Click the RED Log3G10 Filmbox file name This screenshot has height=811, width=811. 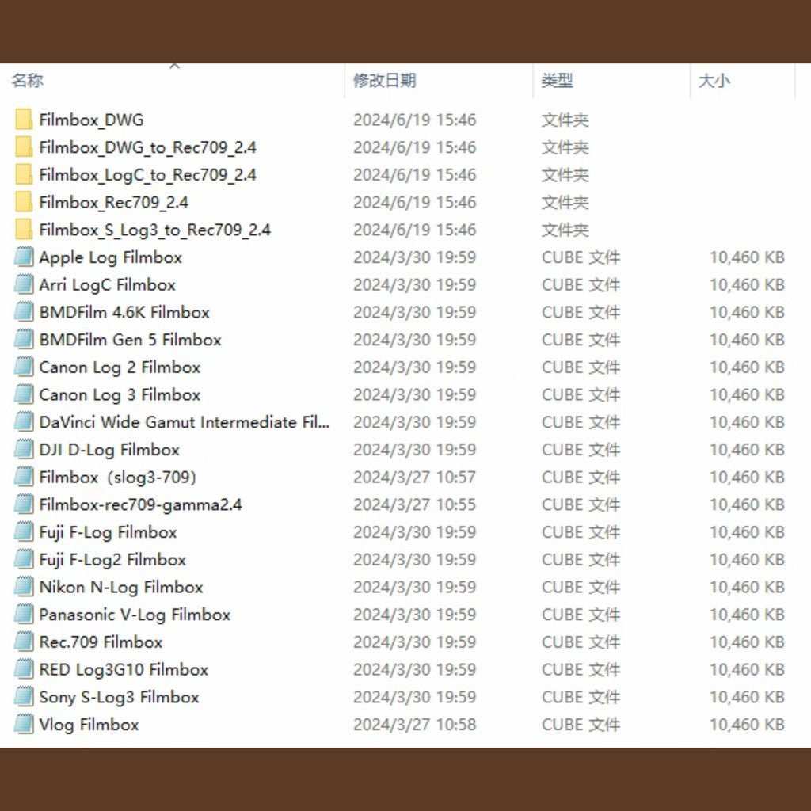[124, 669]
